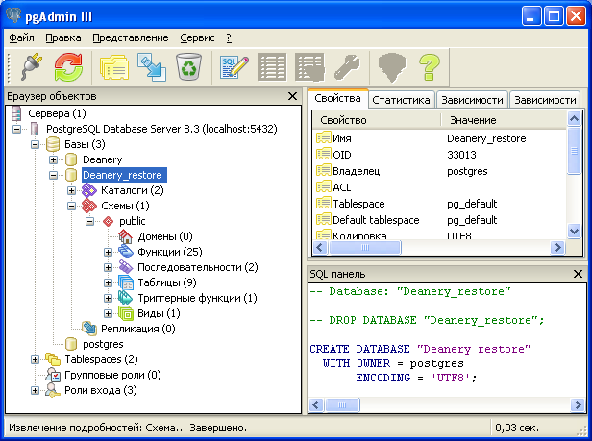Click the Групповые роли icon
592x441 pixels.
(x=53, y=375)
